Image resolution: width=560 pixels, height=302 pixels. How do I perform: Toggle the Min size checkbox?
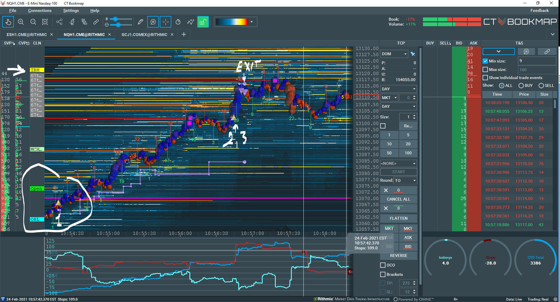pyautogui.click(x=485, y=61)
